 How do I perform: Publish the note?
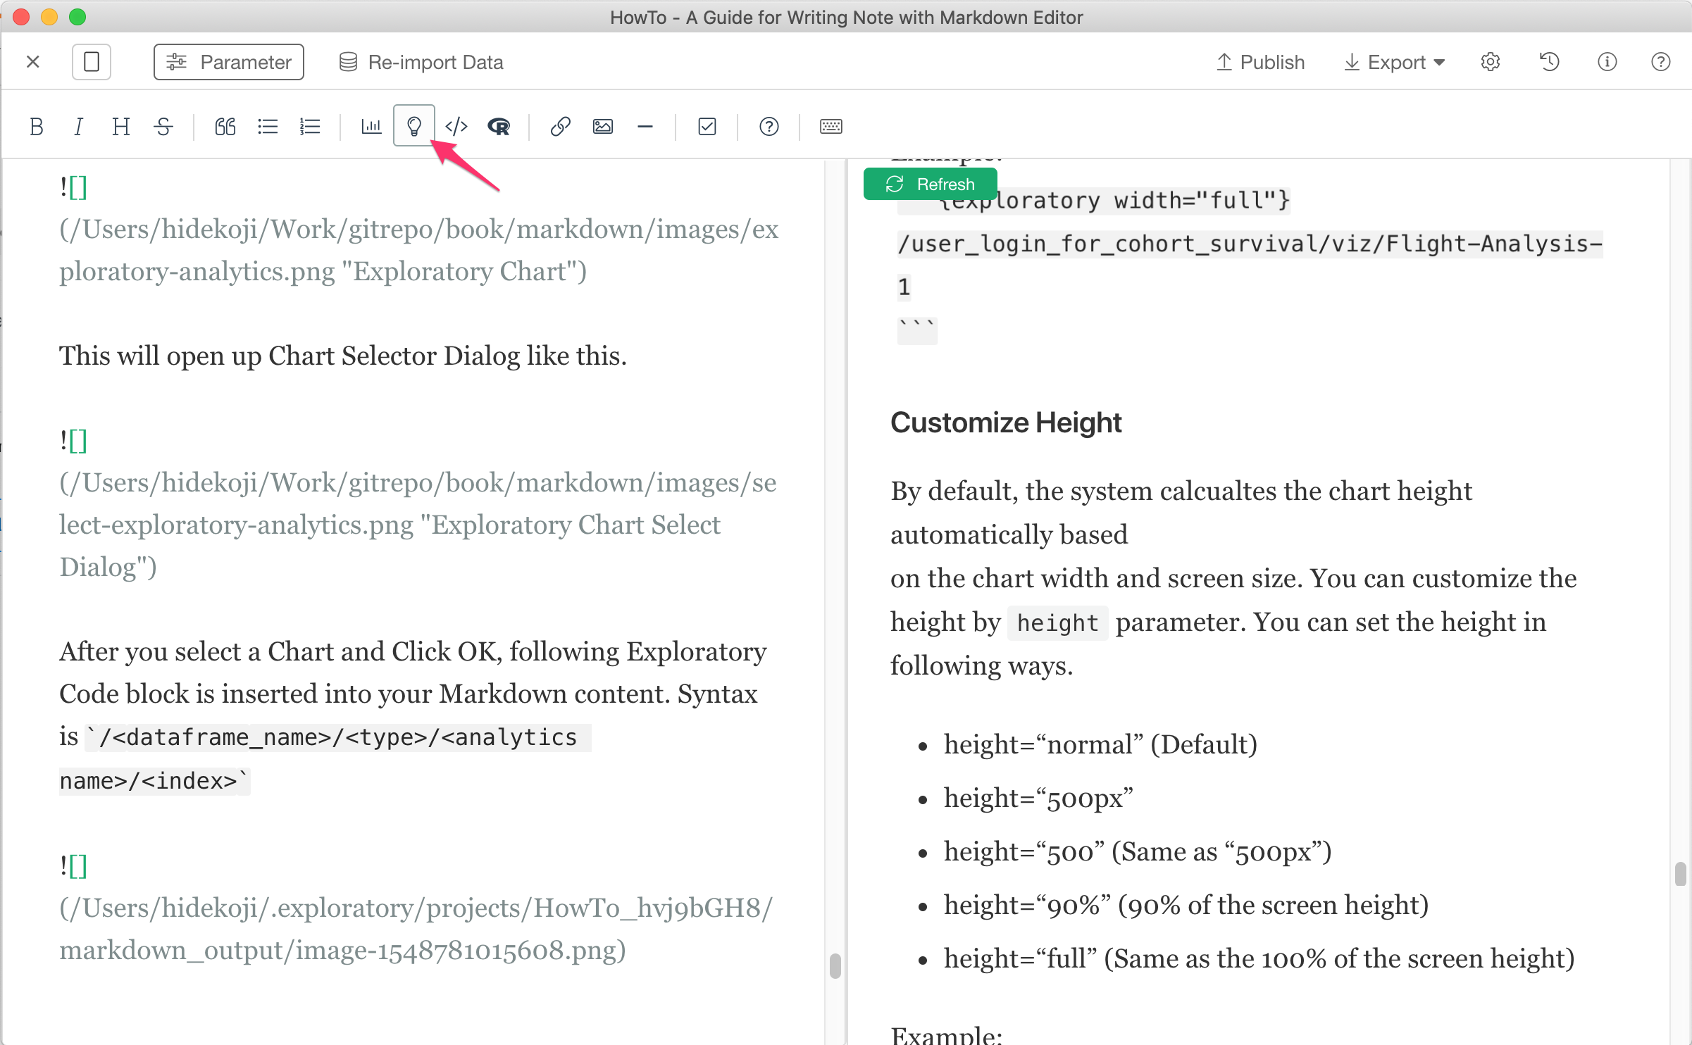tap(1260, 62)
